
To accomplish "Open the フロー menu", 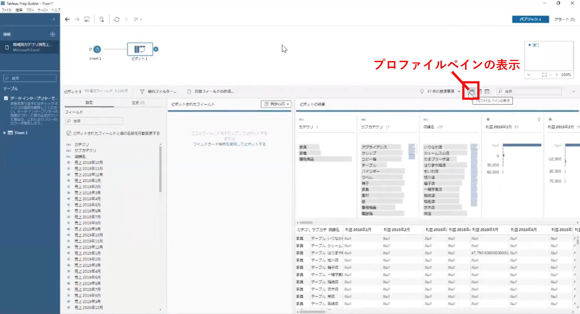I will click(x=30, y=10).
